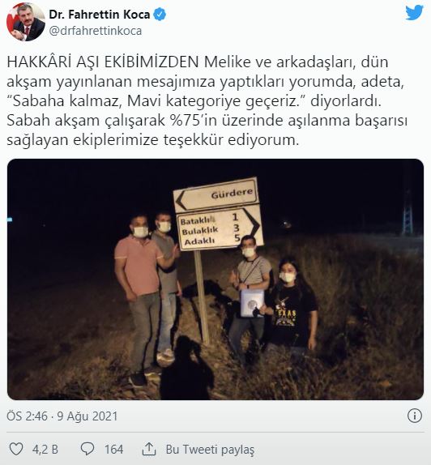Screen dimensions: 431x465
Task: Click the 164 replies count
Action: (113, 450)
